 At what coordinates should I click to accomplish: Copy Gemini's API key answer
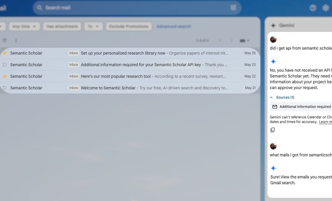(273, 130)
